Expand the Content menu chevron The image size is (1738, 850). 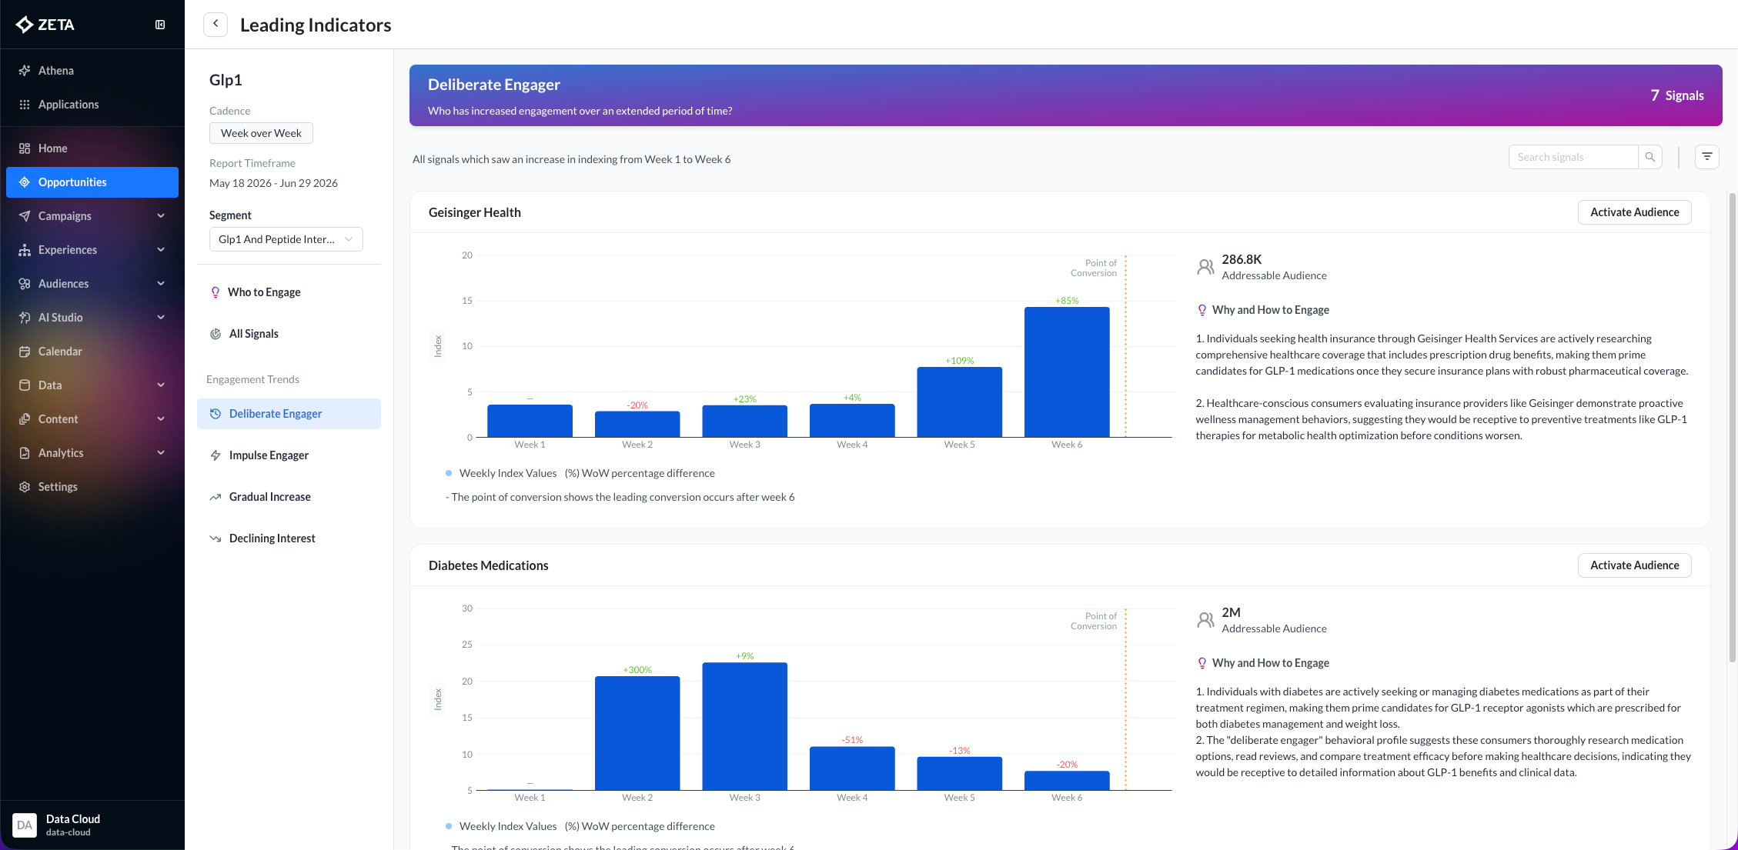pyautogui.click(x=161, y=419)
